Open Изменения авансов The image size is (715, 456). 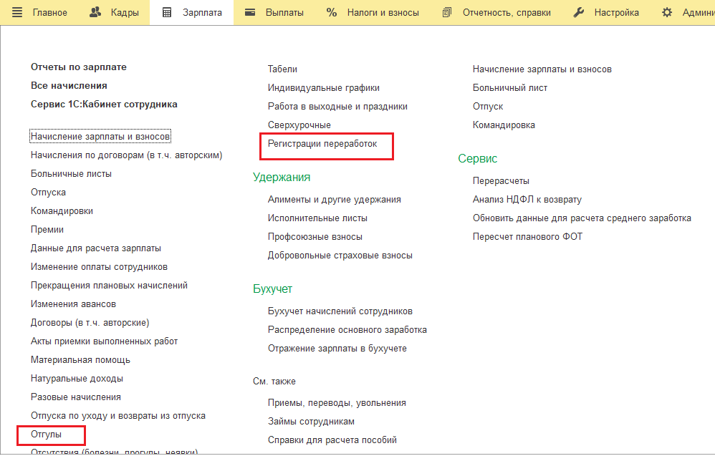[x=73, y=304]
